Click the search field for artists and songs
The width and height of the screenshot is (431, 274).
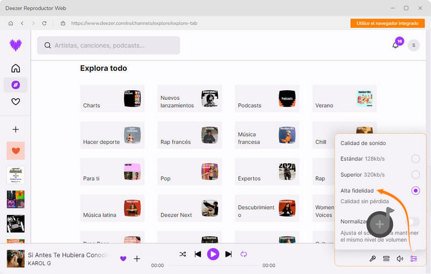(x=109, y=45)
